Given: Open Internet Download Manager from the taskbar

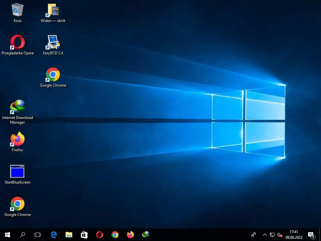Looking at the screenshot, I should (x=145, y=235).
